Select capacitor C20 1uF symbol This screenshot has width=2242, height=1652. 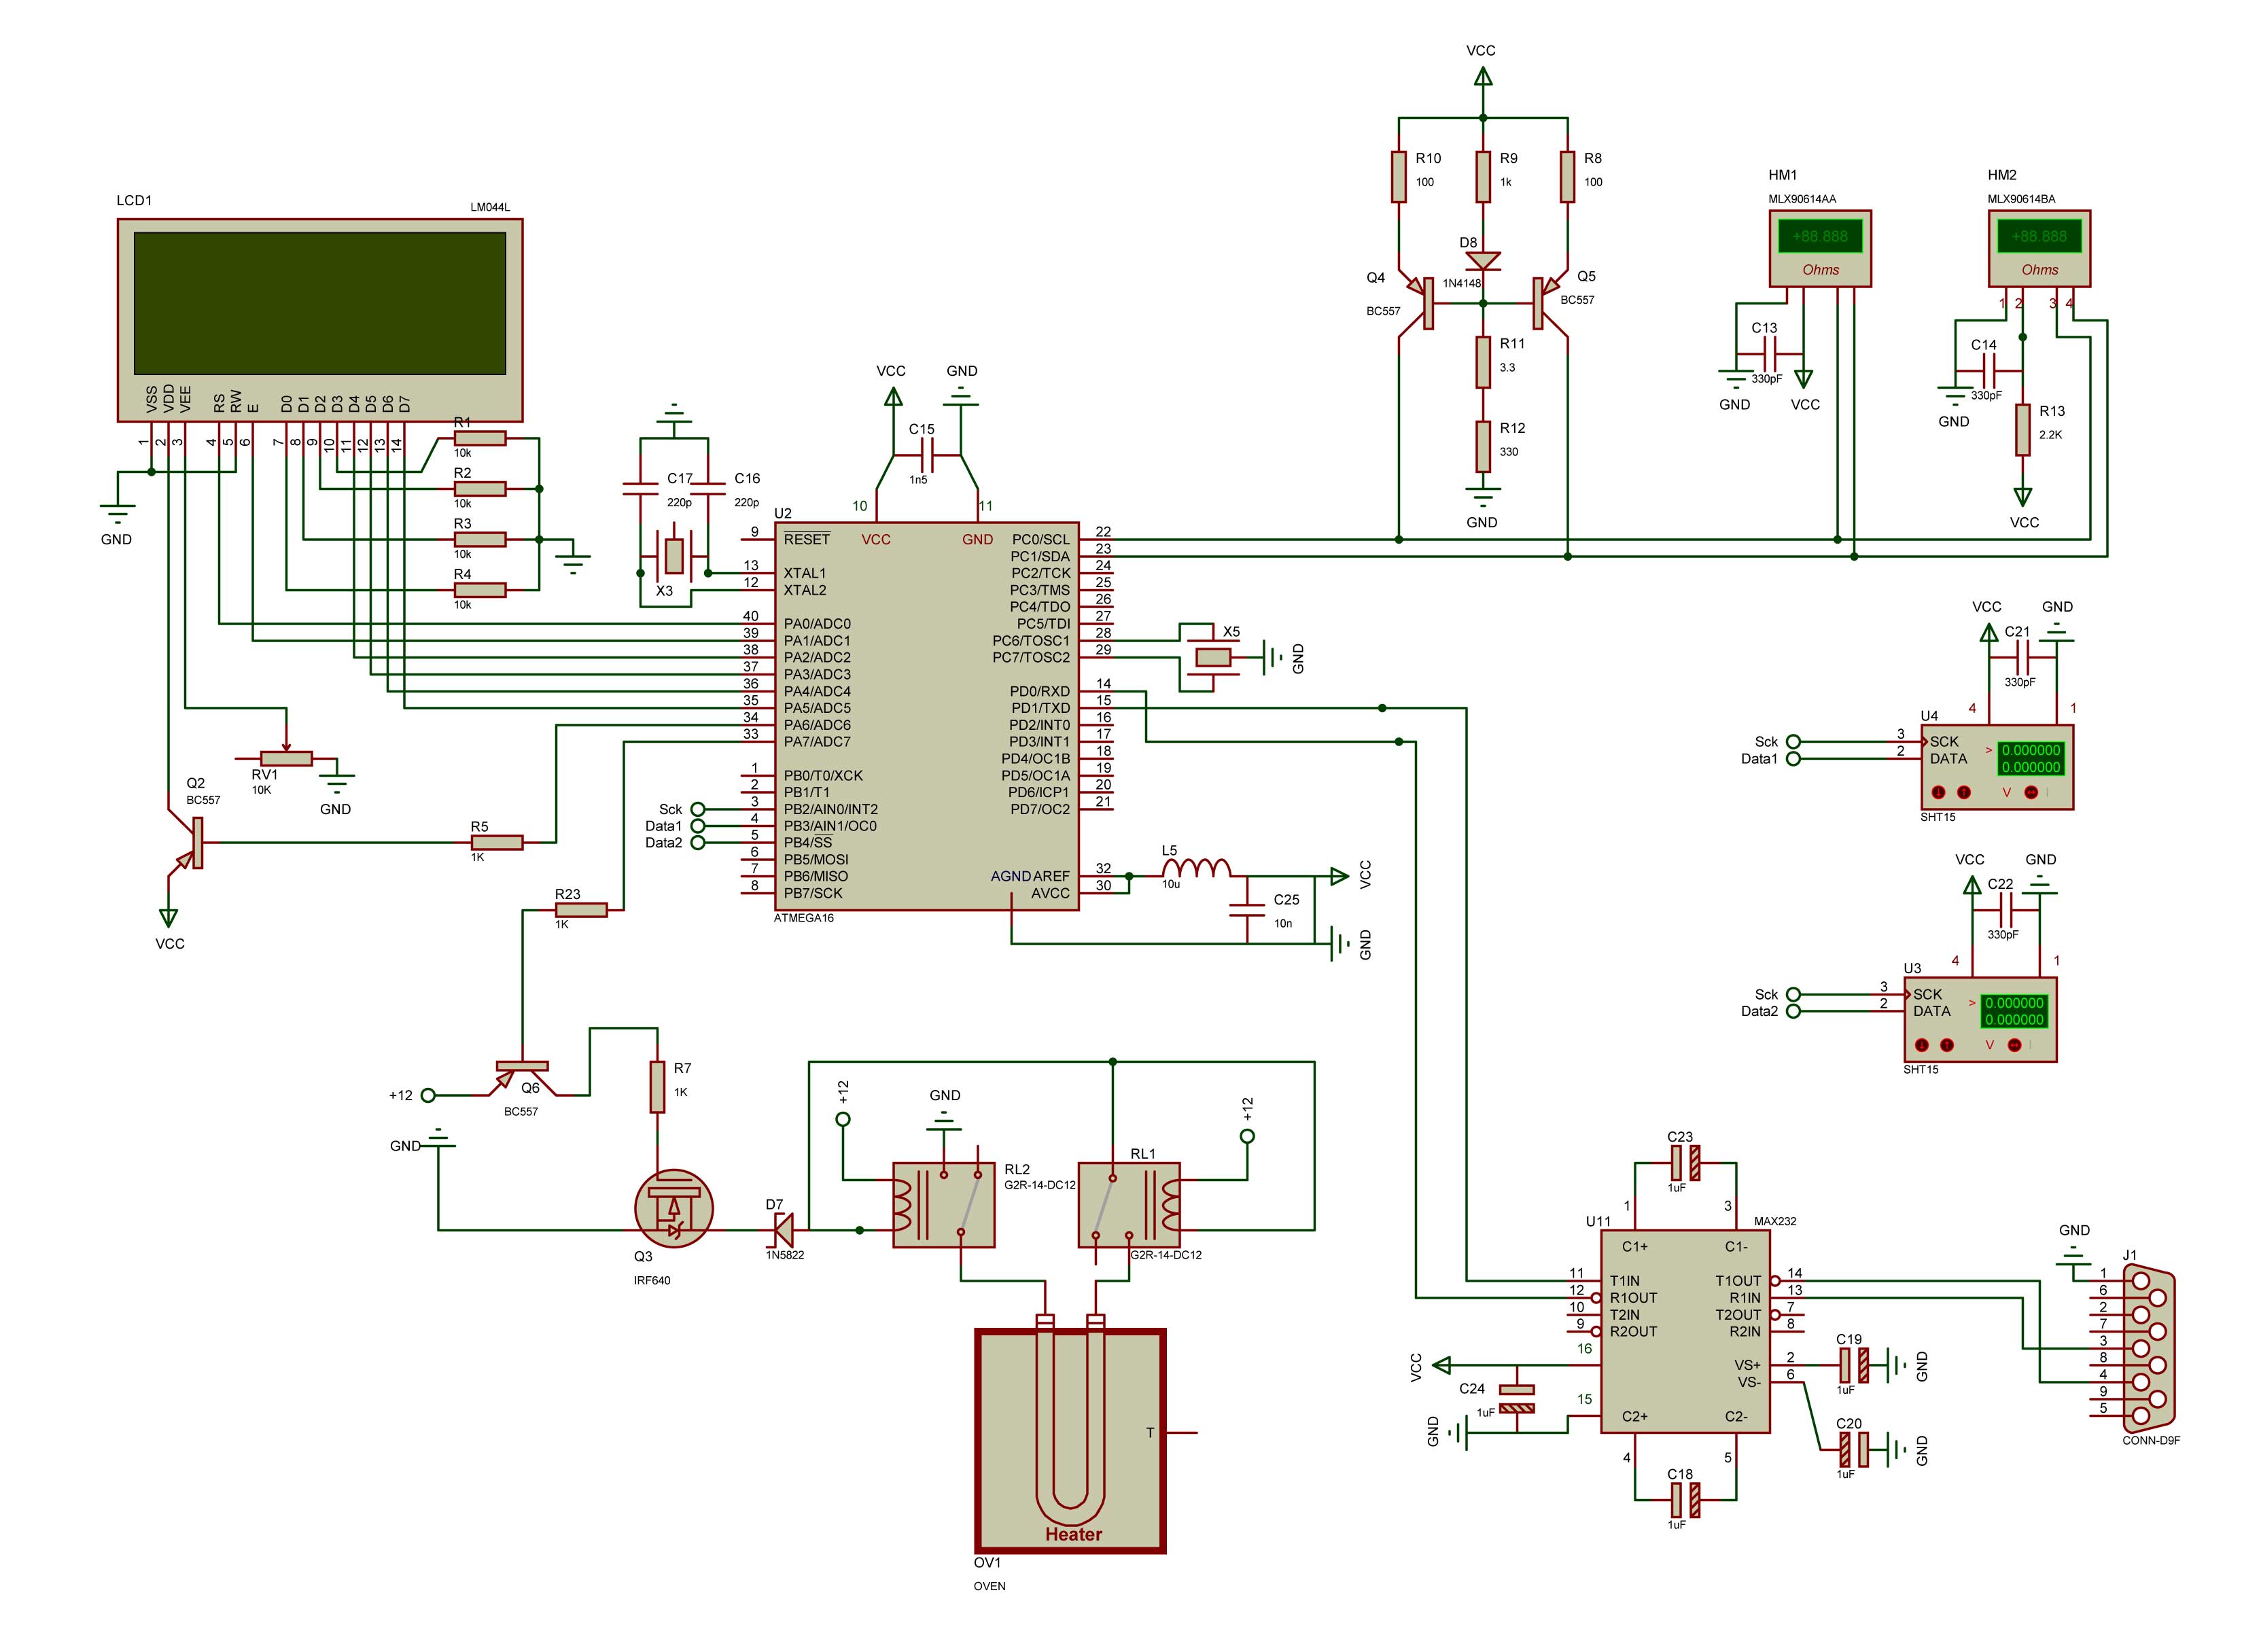[x=1853, y=1449]
